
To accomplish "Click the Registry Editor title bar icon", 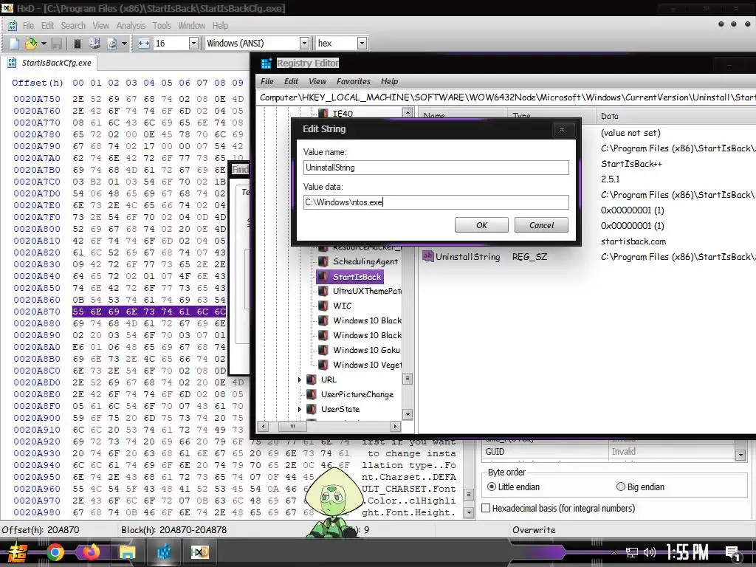I will [266, 63].
